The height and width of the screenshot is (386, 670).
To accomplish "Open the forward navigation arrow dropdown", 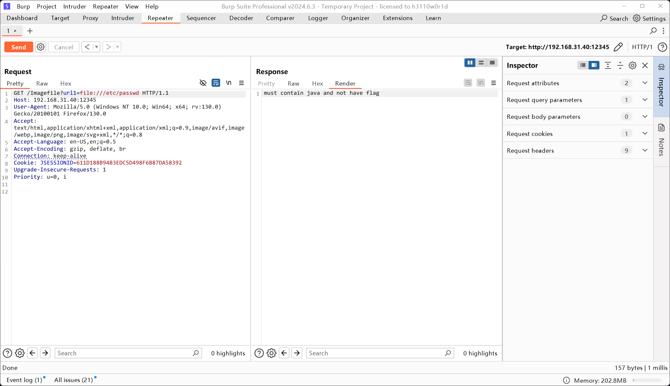I will click(117, 47).
